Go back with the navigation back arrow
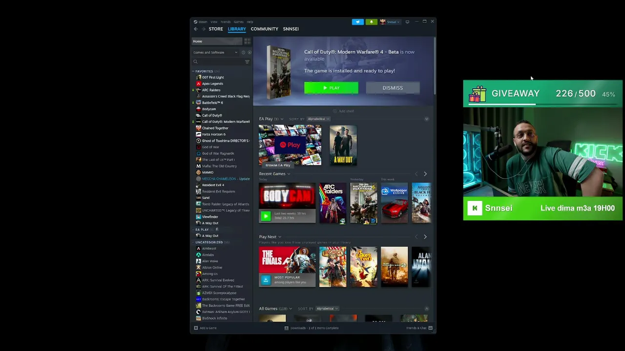625x351 pixels. click(x=196, y=29)
